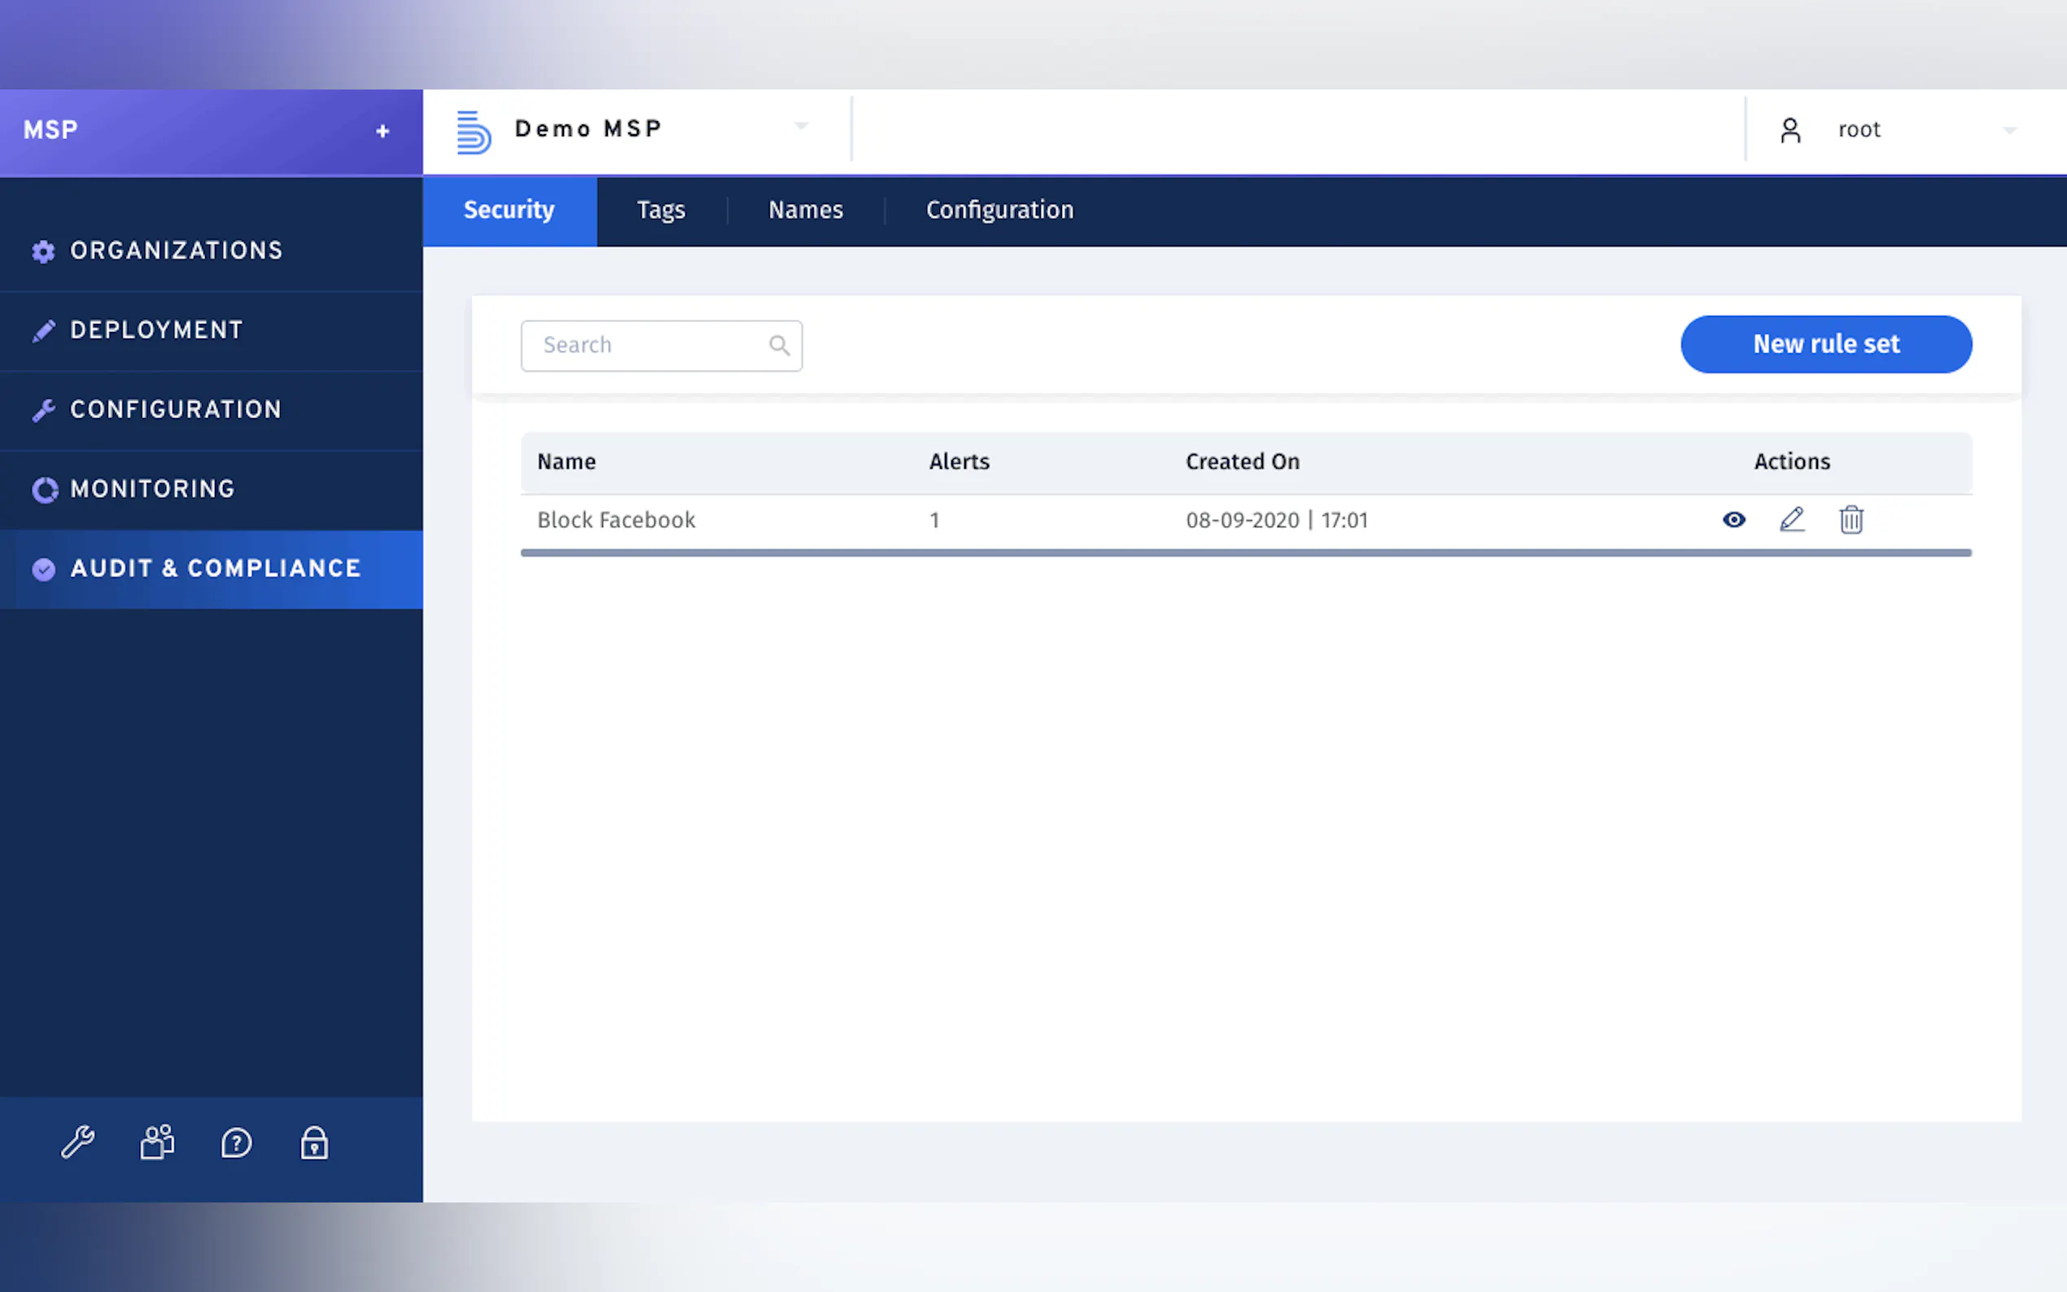Focus the Search input field
The height and width of the screenshot is (1292, 2067).
click(x=649, y=345)
